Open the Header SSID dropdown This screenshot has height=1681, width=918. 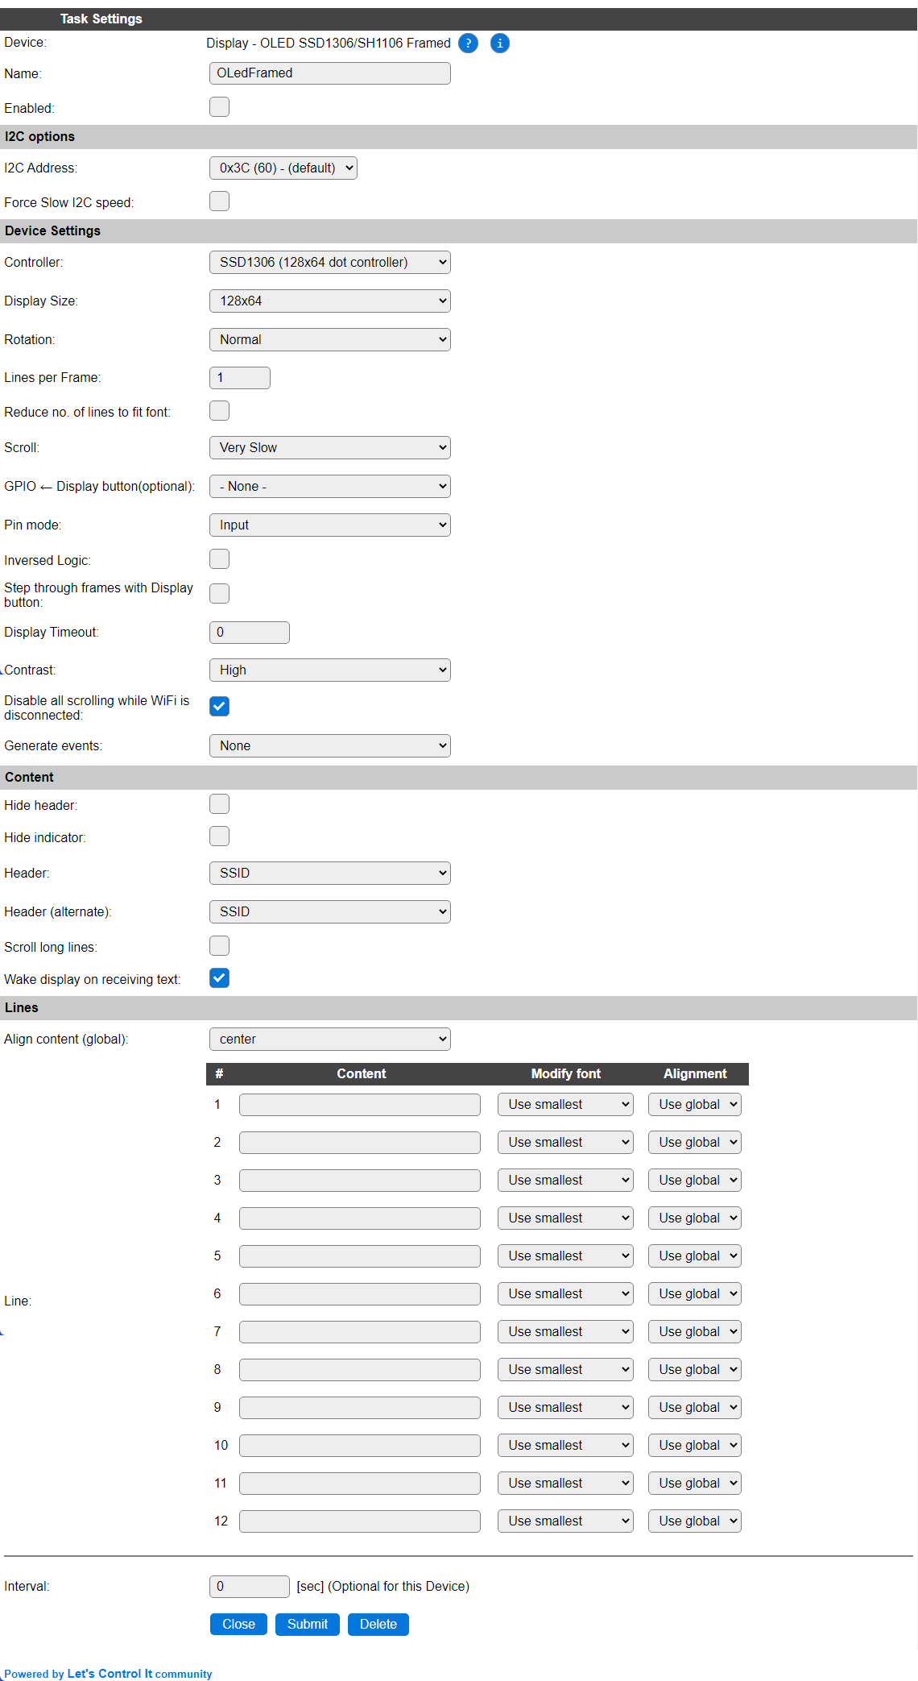[329, 873]
